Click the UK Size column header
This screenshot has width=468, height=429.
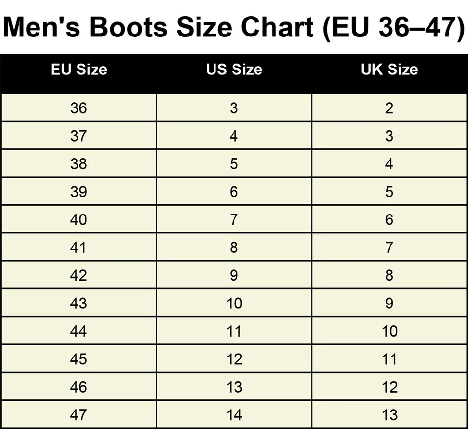click(389, 70)
